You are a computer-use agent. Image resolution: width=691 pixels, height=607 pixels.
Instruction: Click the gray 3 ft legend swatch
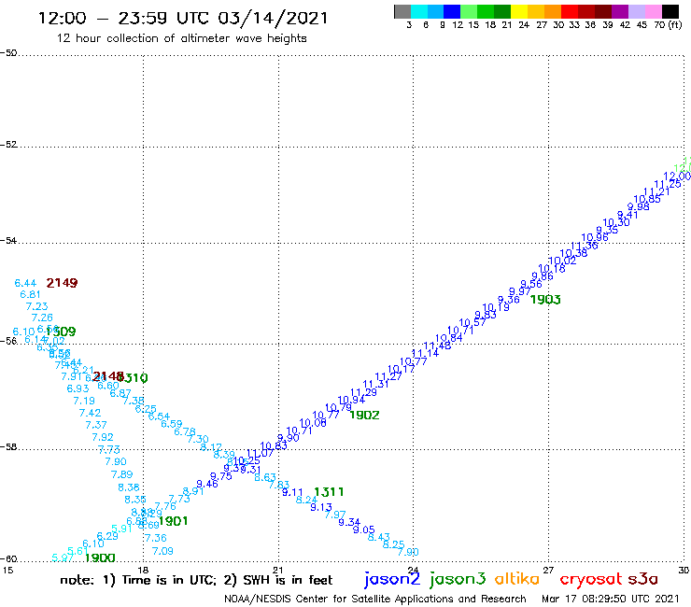click(402, 11)
